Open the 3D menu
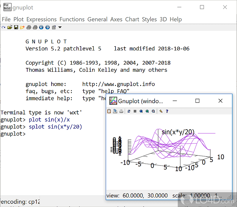Image resolution: width=237 pixels, height=207 pixels. pos(163,19)
